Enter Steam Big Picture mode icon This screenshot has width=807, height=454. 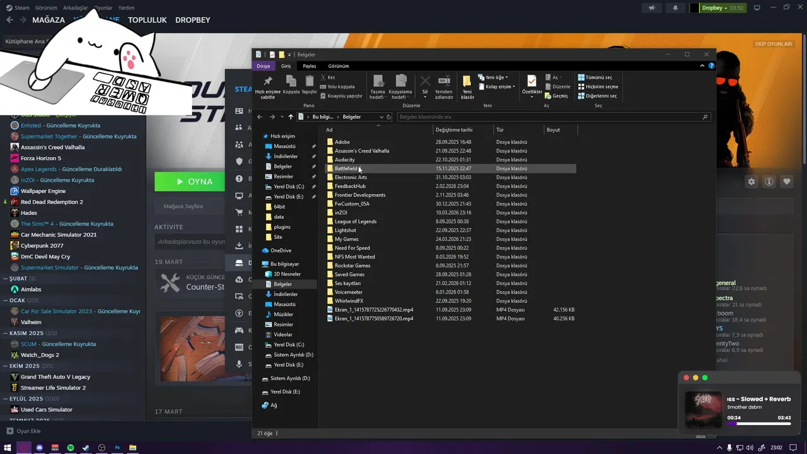pyautogui.click(x=757, y=8)
